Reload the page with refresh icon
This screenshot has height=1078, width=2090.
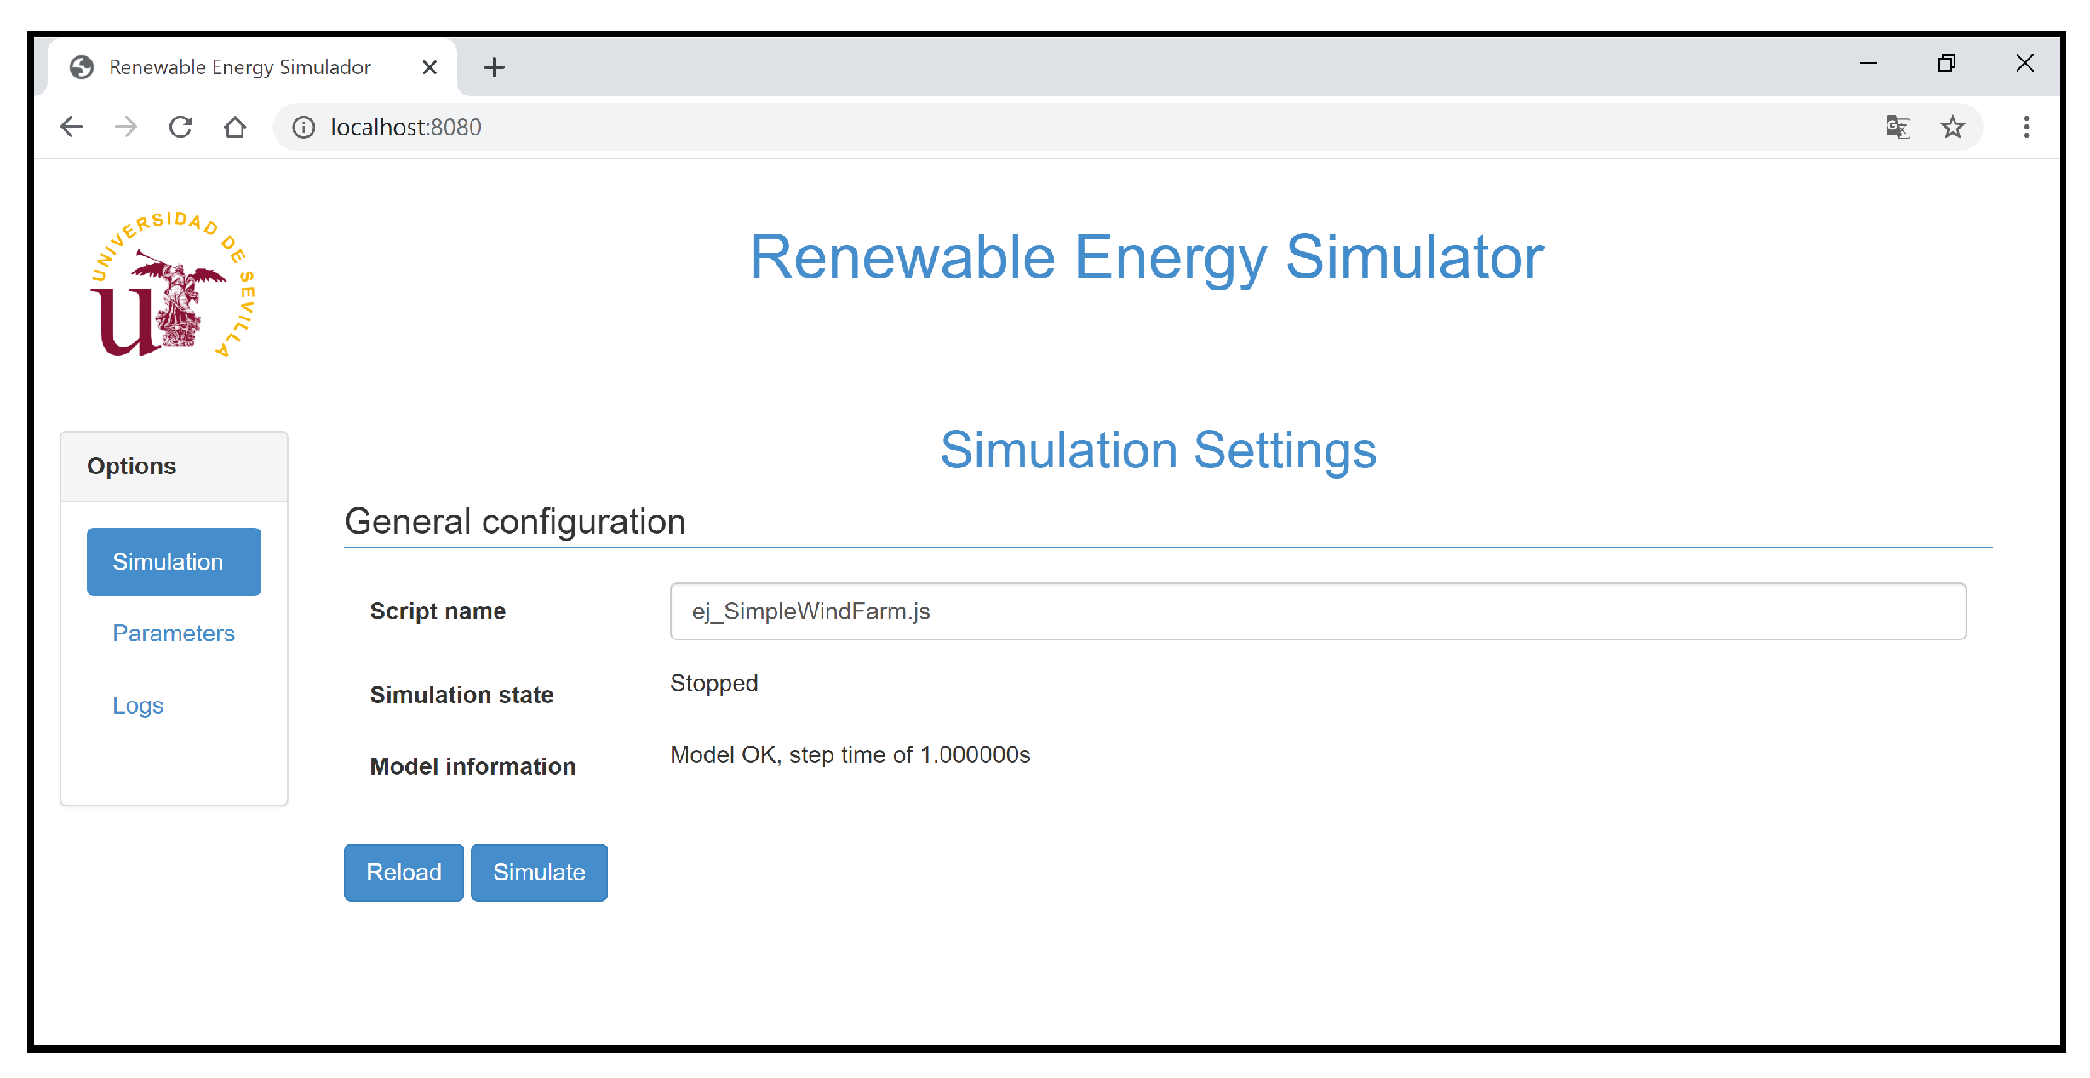coord(180,127)
